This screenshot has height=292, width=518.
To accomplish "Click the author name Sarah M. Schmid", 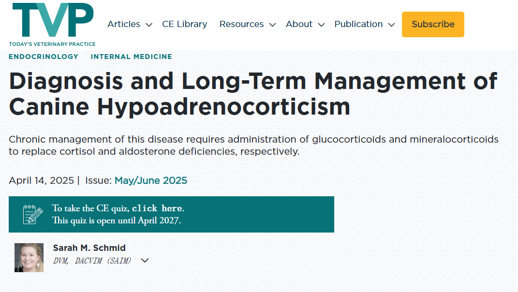I will coord(89,248).
